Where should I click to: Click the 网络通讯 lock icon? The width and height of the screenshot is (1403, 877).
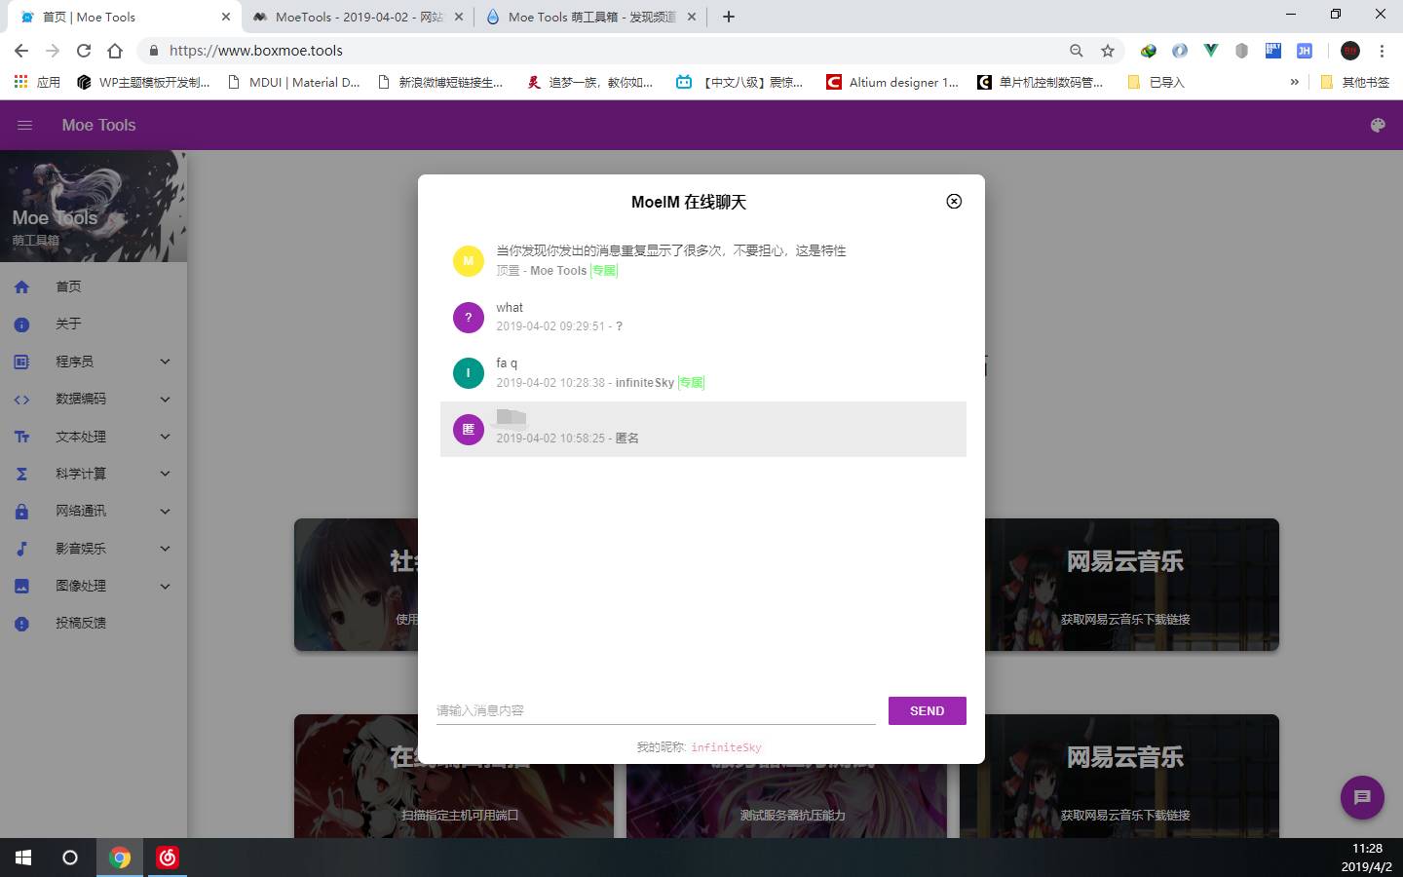21,512
